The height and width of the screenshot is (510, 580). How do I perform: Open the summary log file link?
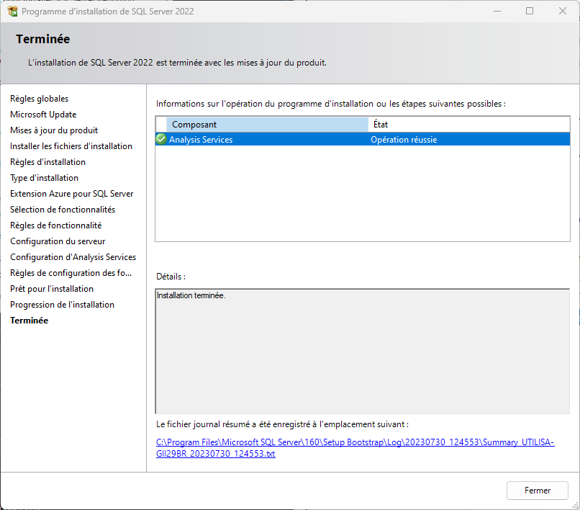pos(355,448)
